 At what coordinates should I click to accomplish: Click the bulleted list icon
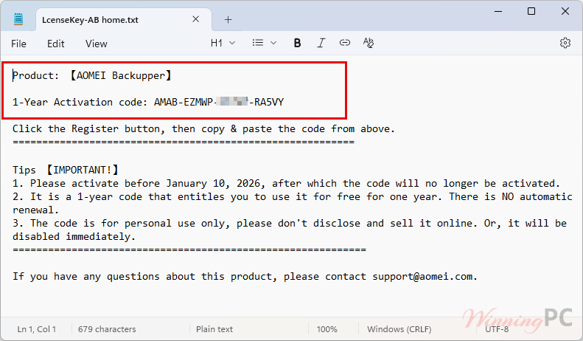click(258, 43)
